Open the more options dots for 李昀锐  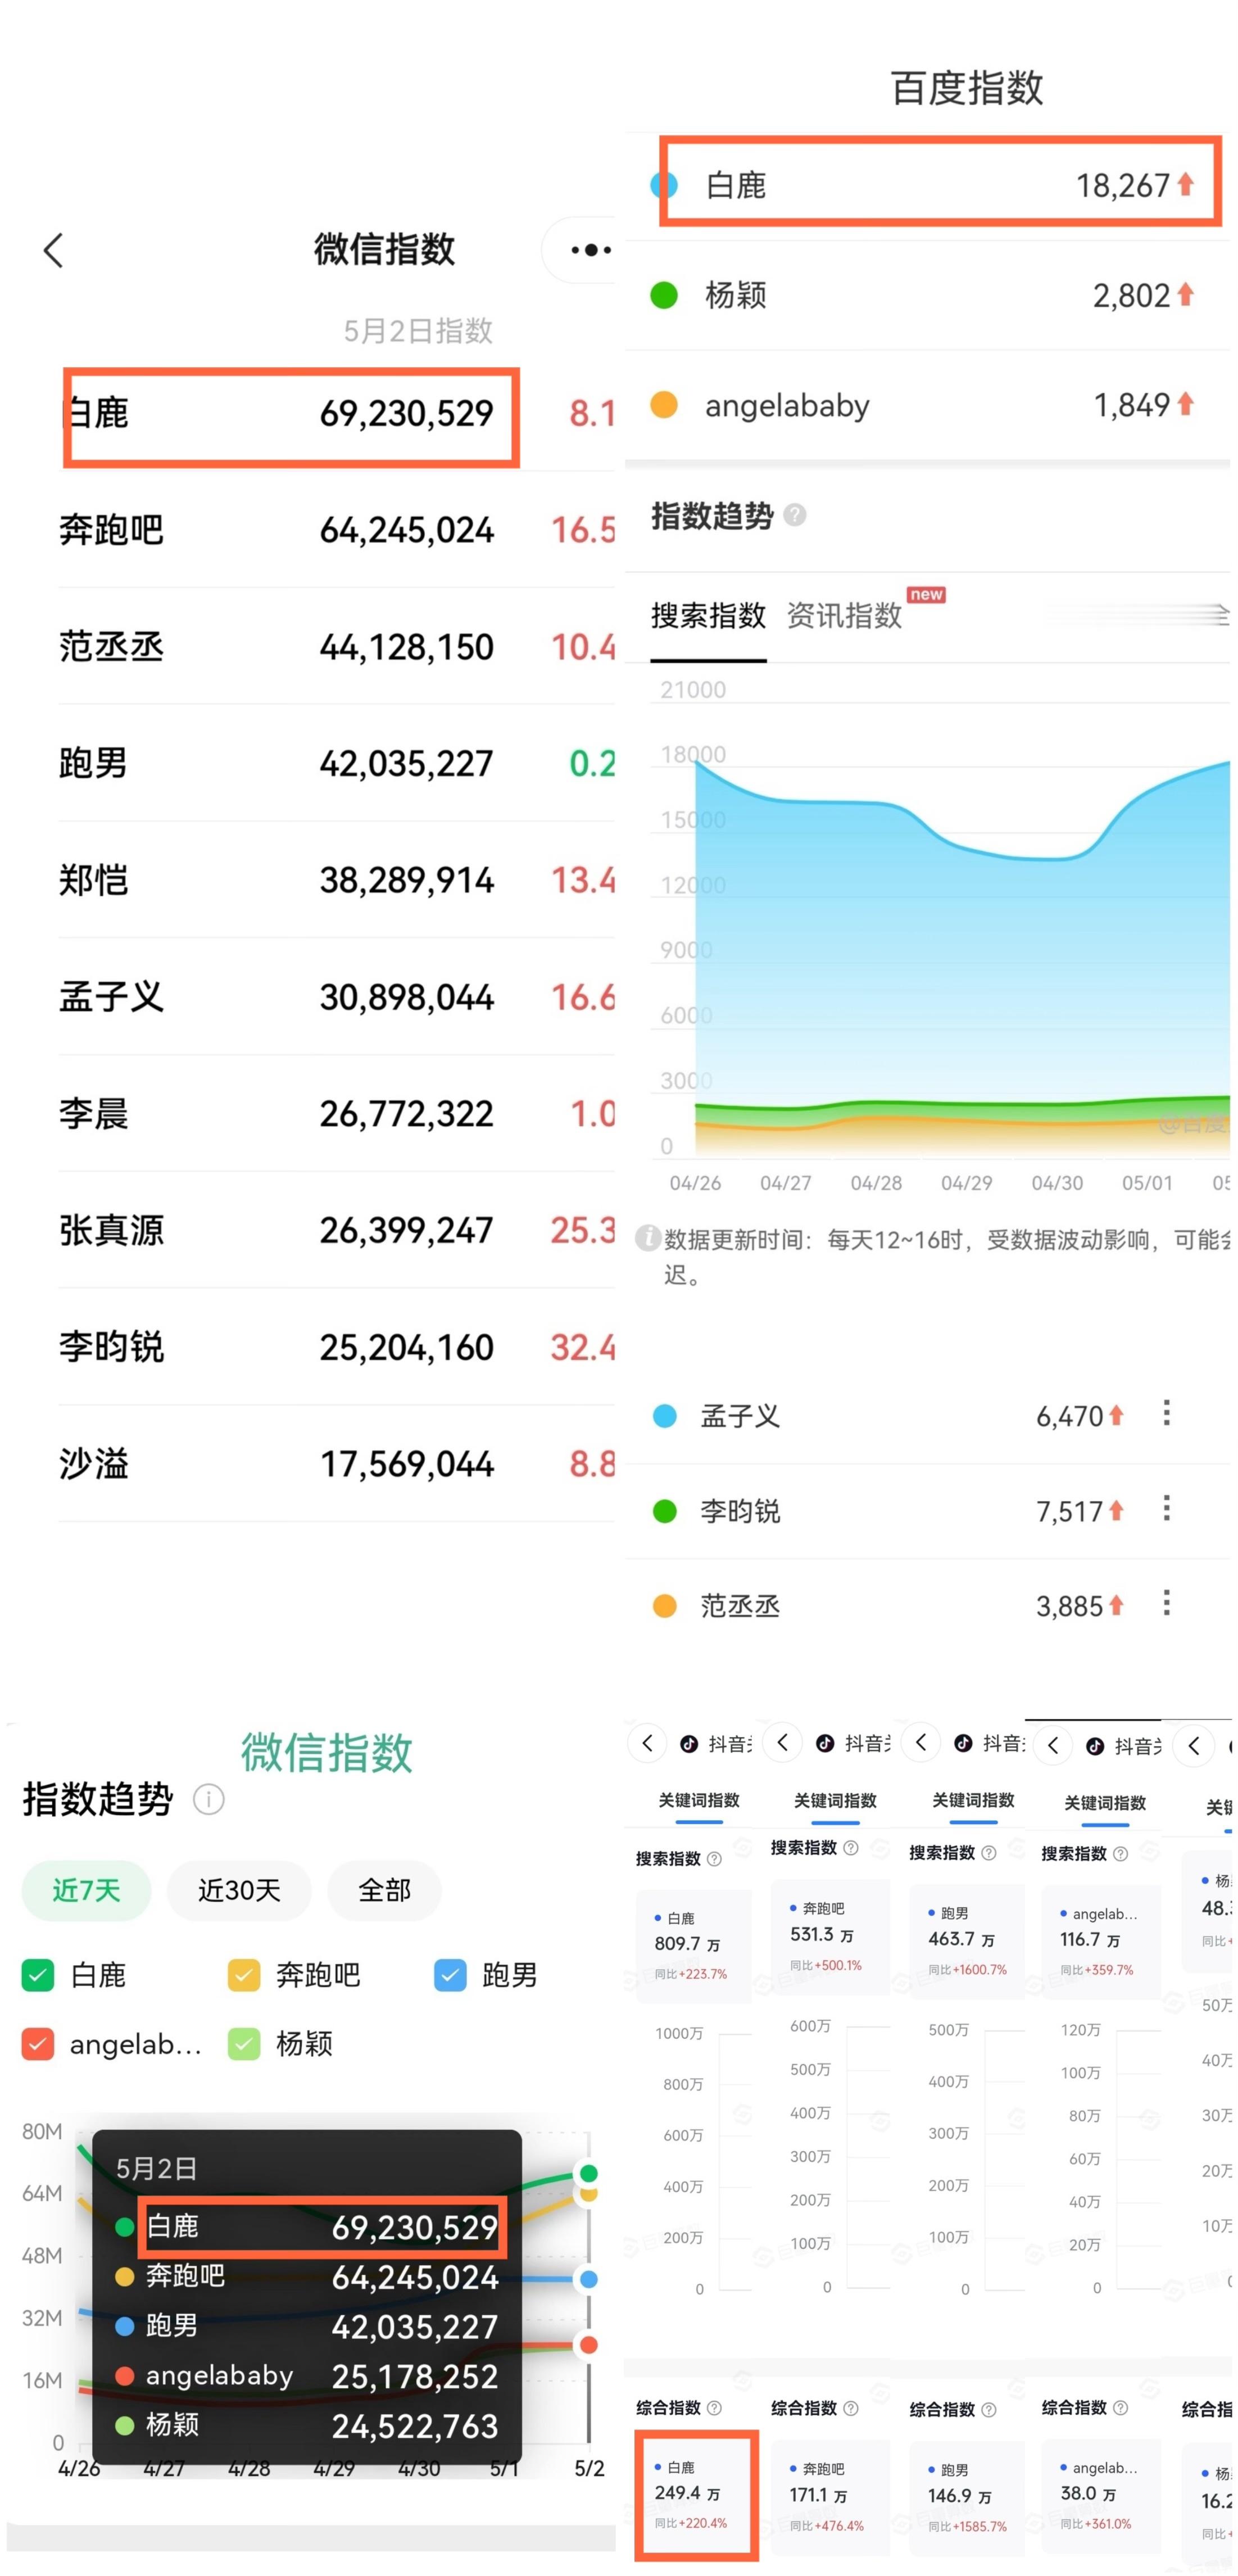pos(1166,1508)
